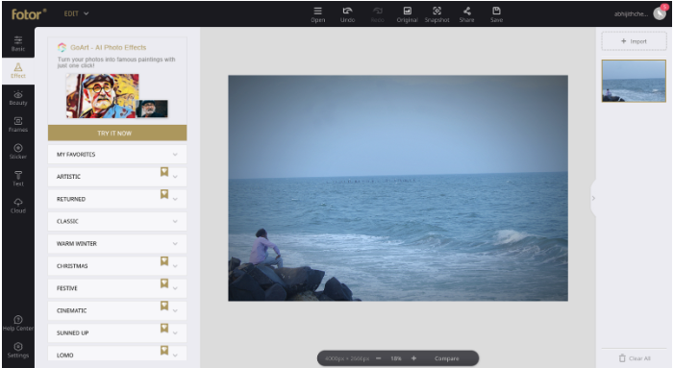Open the EDIT mode dropdown

(x=76, y=13)
